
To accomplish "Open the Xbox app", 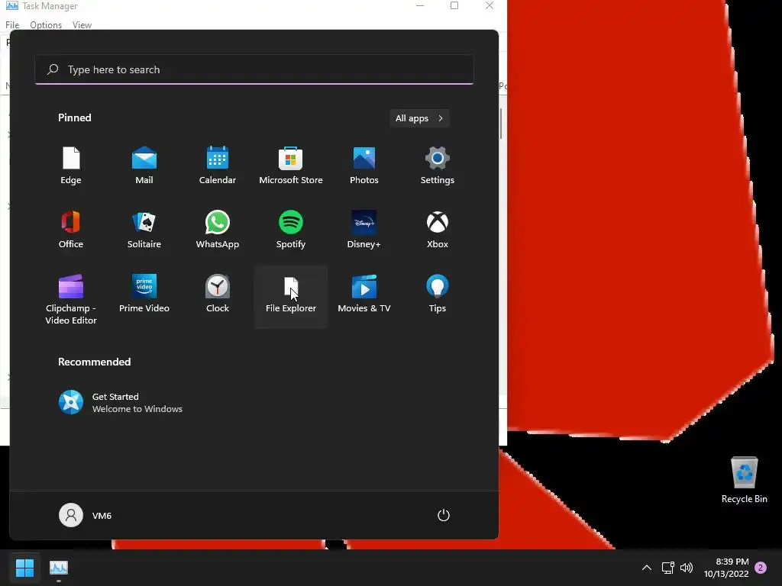I will [438, 230].
